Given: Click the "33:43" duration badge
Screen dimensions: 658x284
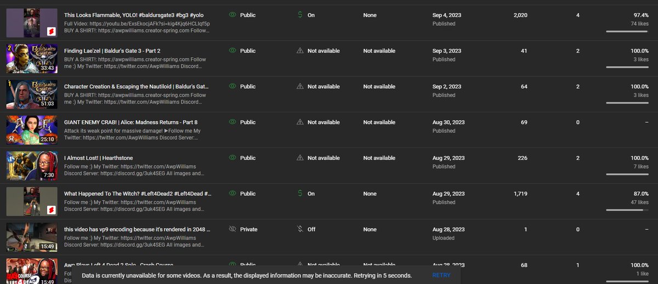Looking at the screenshot, I should coord(47,68).
